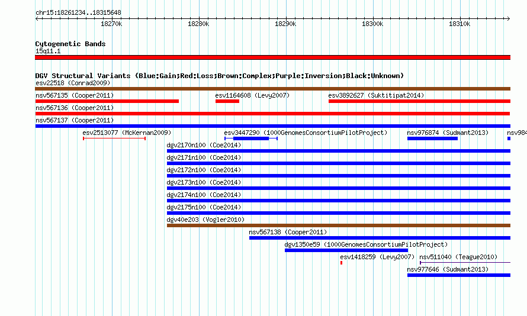Screen dimensions: 527x316
Task: Click the blue dgv2172n100 gain bar
Action: coord(339,176)
